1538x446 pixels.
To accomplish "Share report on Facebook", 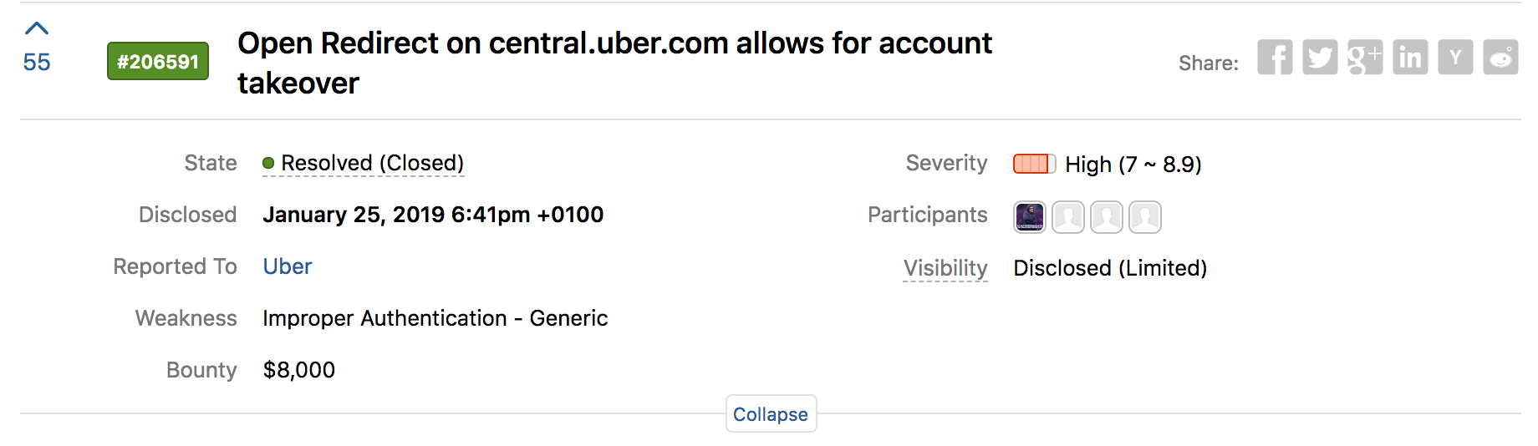I will [1275, 58].
